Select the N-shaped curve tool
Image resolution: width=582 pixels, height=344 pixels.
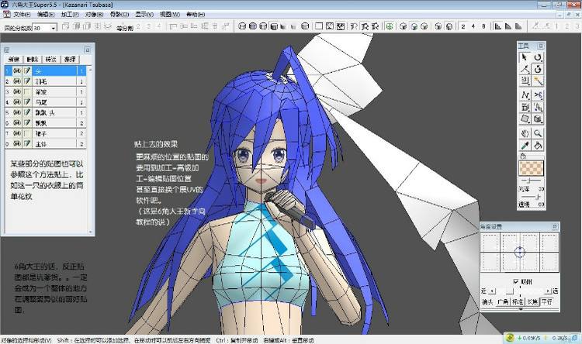tap(525, 95)
